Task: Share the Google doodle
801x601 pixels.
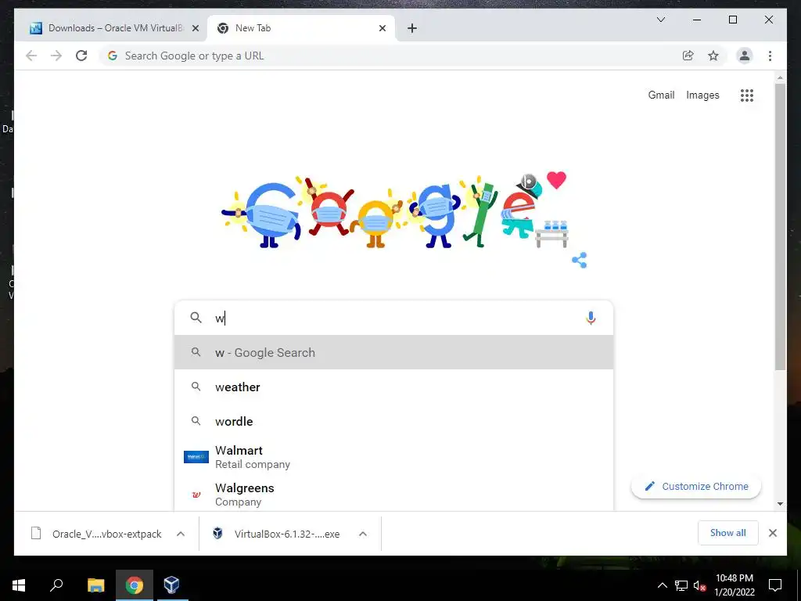Action: click(580, 260)
